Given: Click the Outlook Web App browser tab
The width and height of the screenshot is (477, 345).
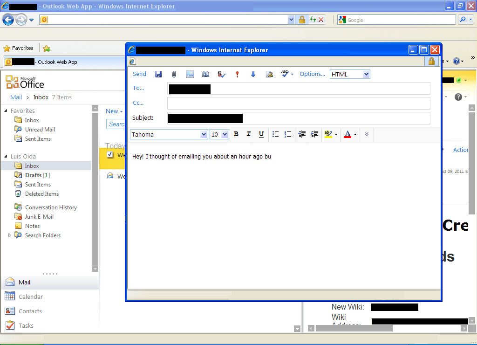Looking at the screenshot, I should click(64, 62).
